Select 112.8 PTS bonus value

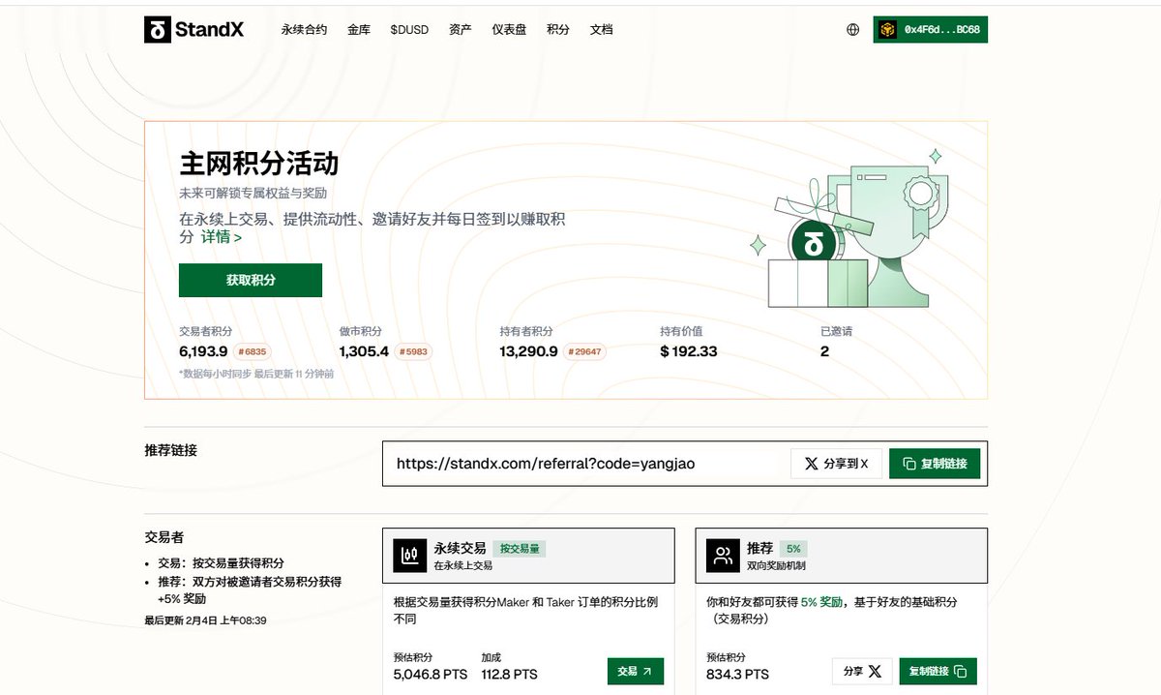click(509, 674)
